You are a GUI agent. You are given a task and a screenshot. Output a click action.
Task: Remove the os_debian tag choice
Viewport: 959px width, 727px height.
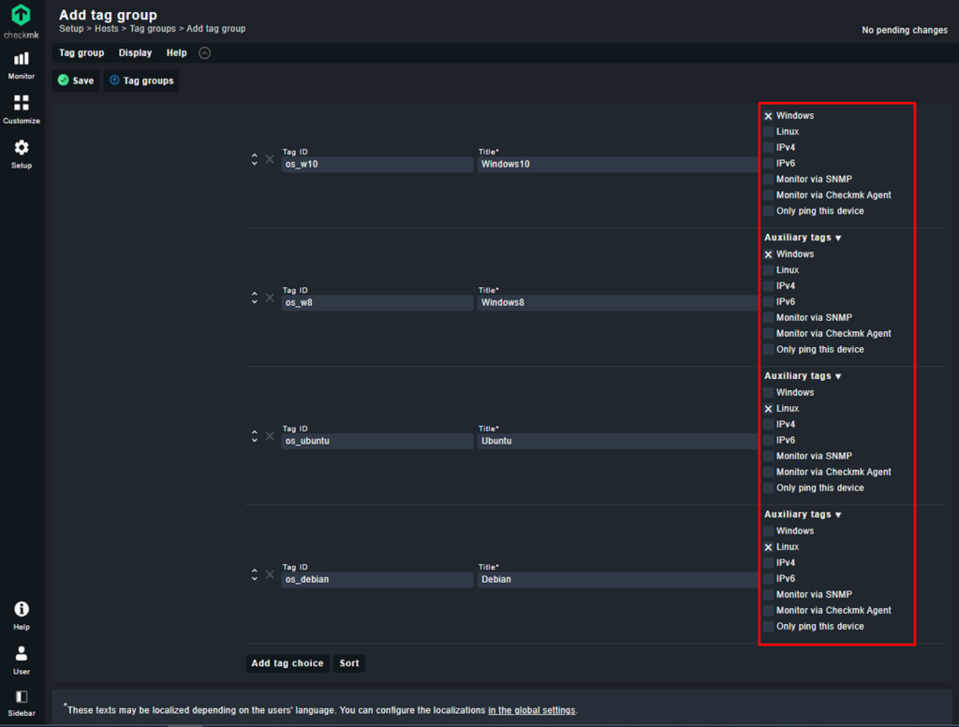(x=270, y=574)
